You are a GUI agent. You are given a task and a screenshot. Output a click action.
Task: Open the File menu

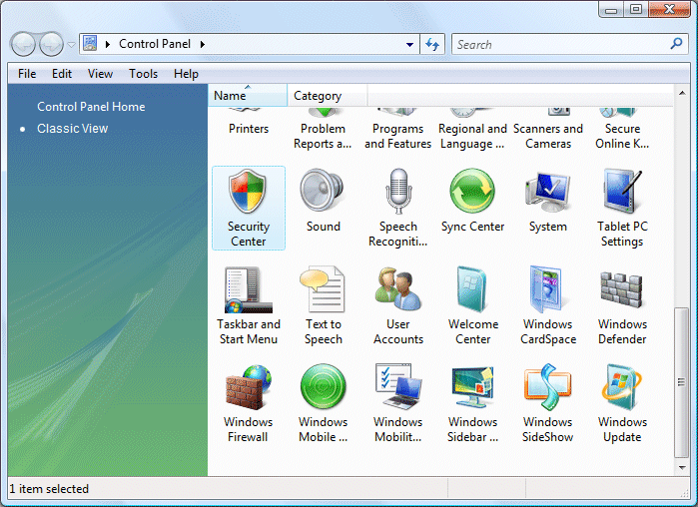point(27,74)
